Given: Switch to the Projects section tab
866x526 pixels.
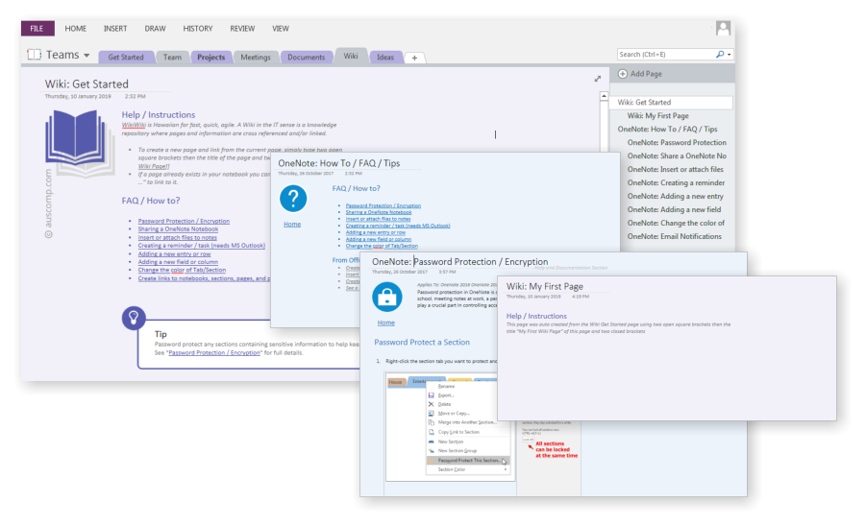Looking at the screenshot, I should pyautogui.click(x=211, y=57).
